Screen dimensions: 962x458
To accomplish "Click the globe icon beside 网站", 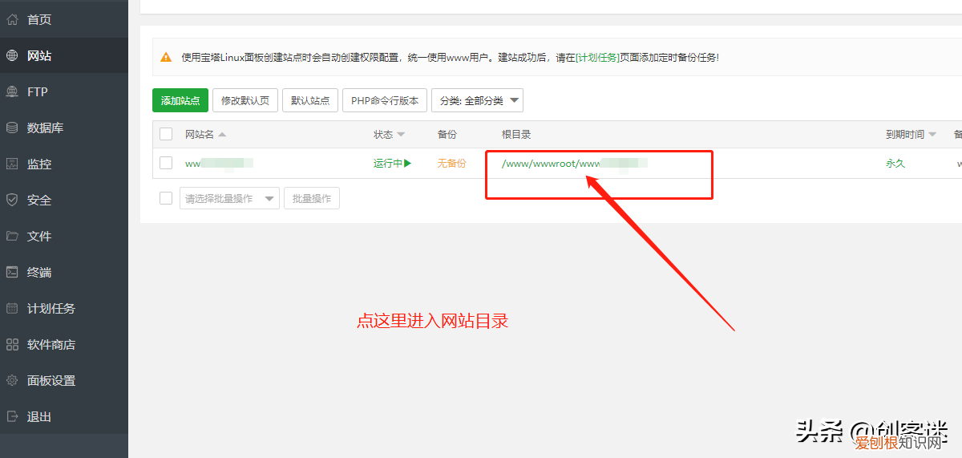I will coord(12,55).
